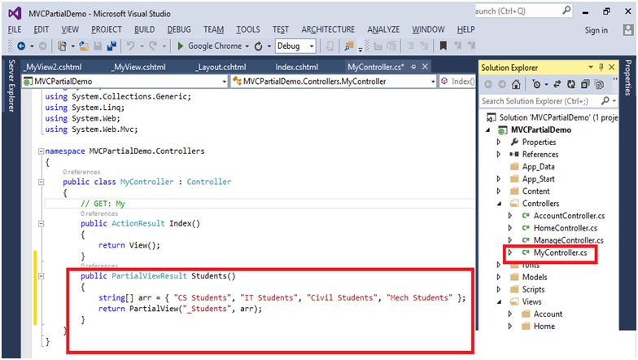Click the Visual Studio logo icon

coord(15,13)
